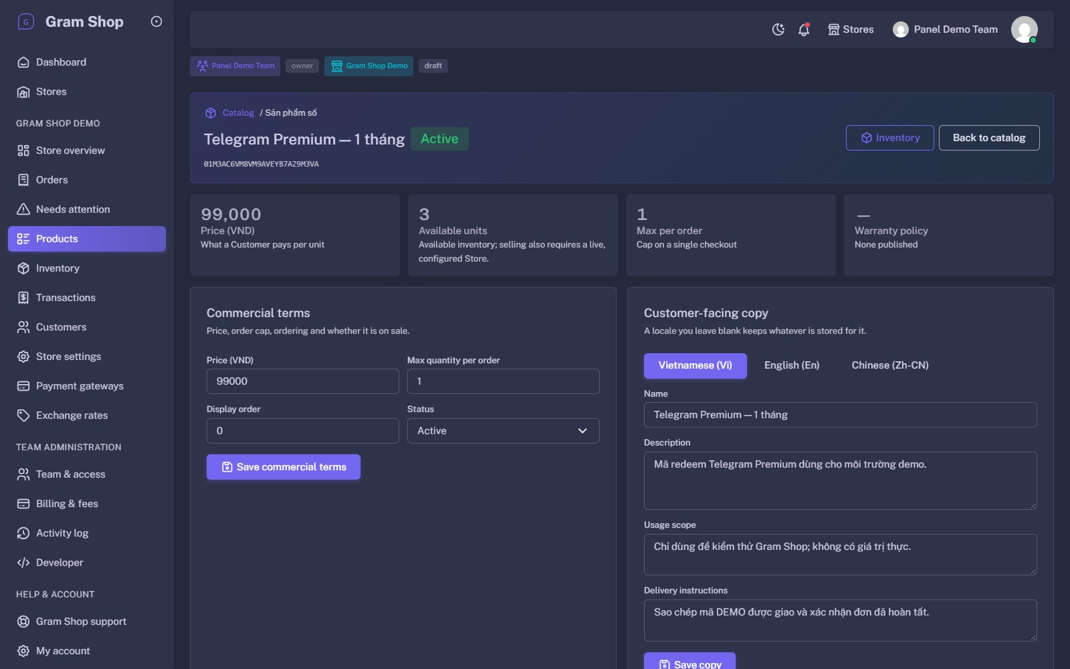This screenshot has width=1070, height=669.
Task: Click the 99,000 price value
Action: (x=231, y=214)
